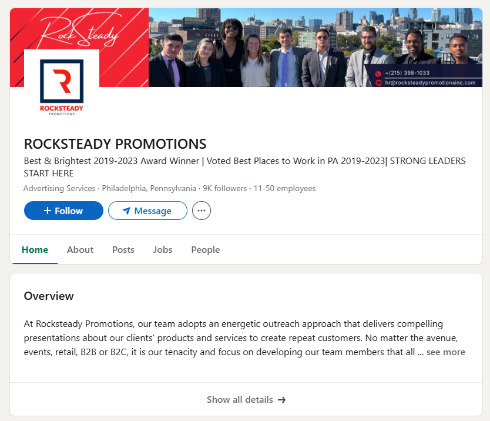490x421 pixels.
Task: Switch to the Home tab
Action: tap(35, 249)
